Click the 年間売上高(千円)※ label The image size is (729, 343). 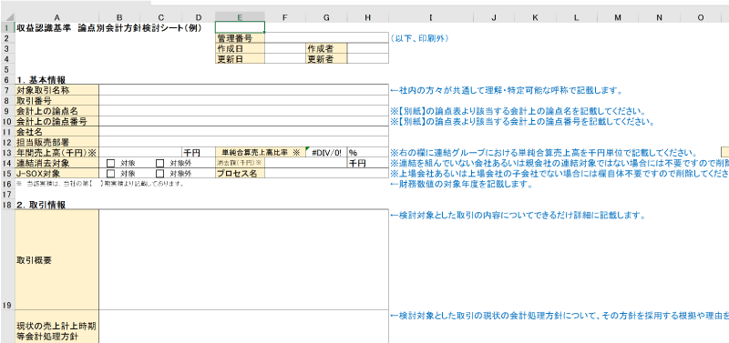pos(56,153)
